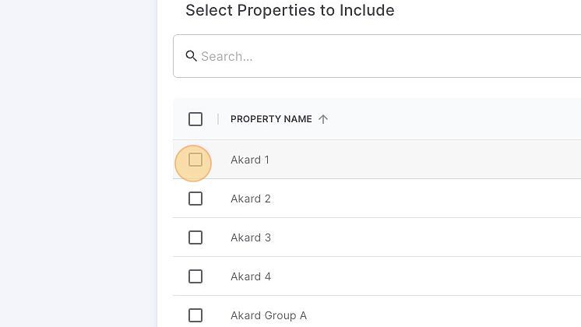The height and width of the screenshot is (327, 581).
Task: Click empty area of Akard 2 row
Action: (426, 199)
